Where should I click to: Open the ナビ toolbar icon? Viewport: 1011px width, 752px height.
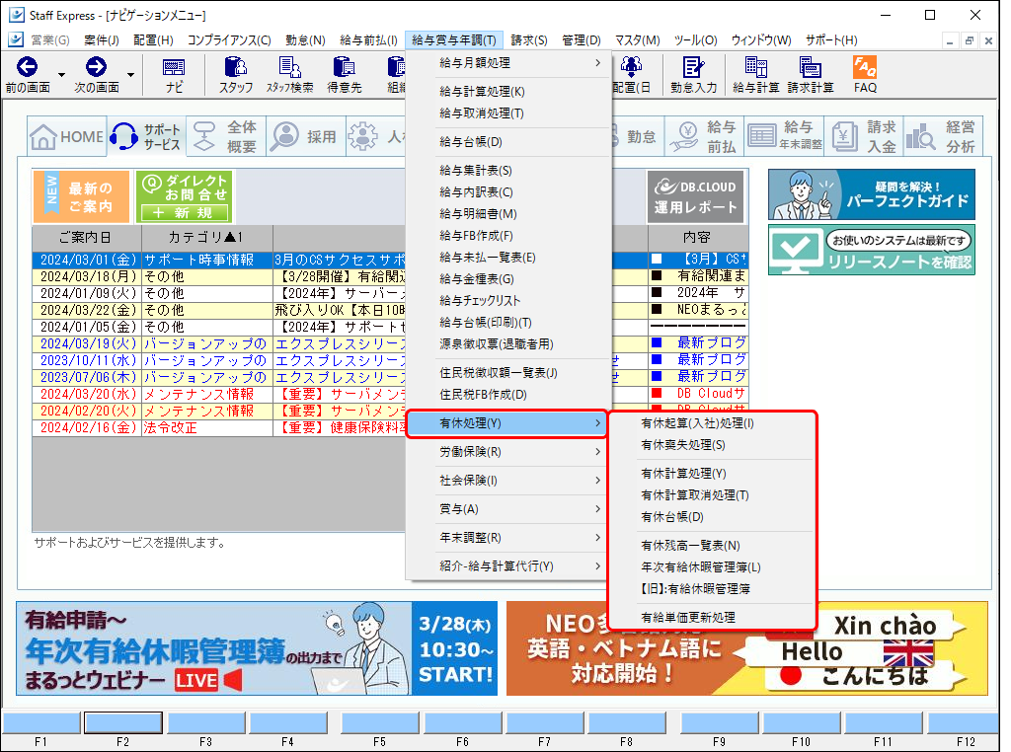coord(174,75)
